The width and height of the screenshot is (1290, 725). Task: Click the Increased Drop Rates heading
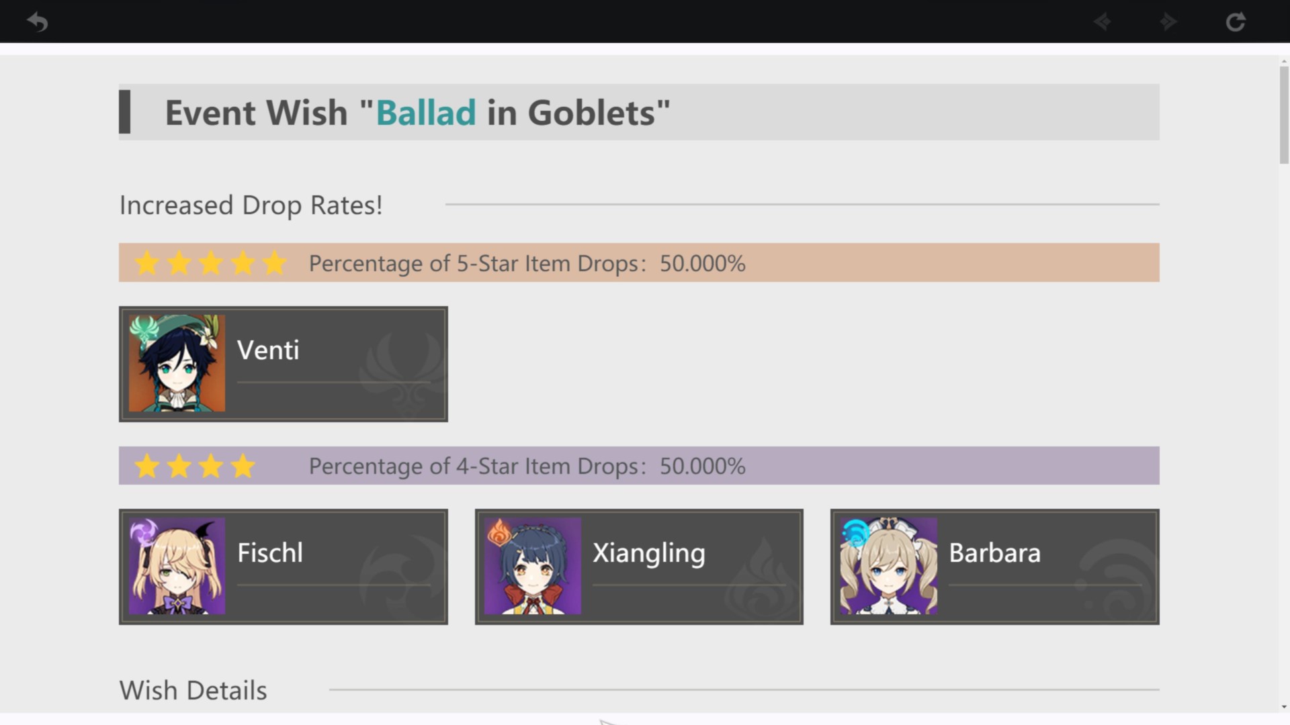pos(251,205)
